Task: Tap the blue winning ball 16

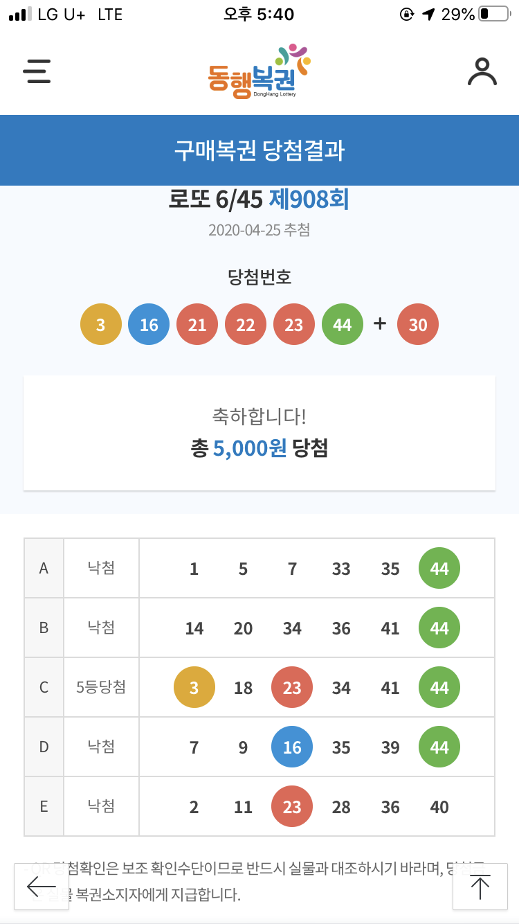Action: click(149, 325)
